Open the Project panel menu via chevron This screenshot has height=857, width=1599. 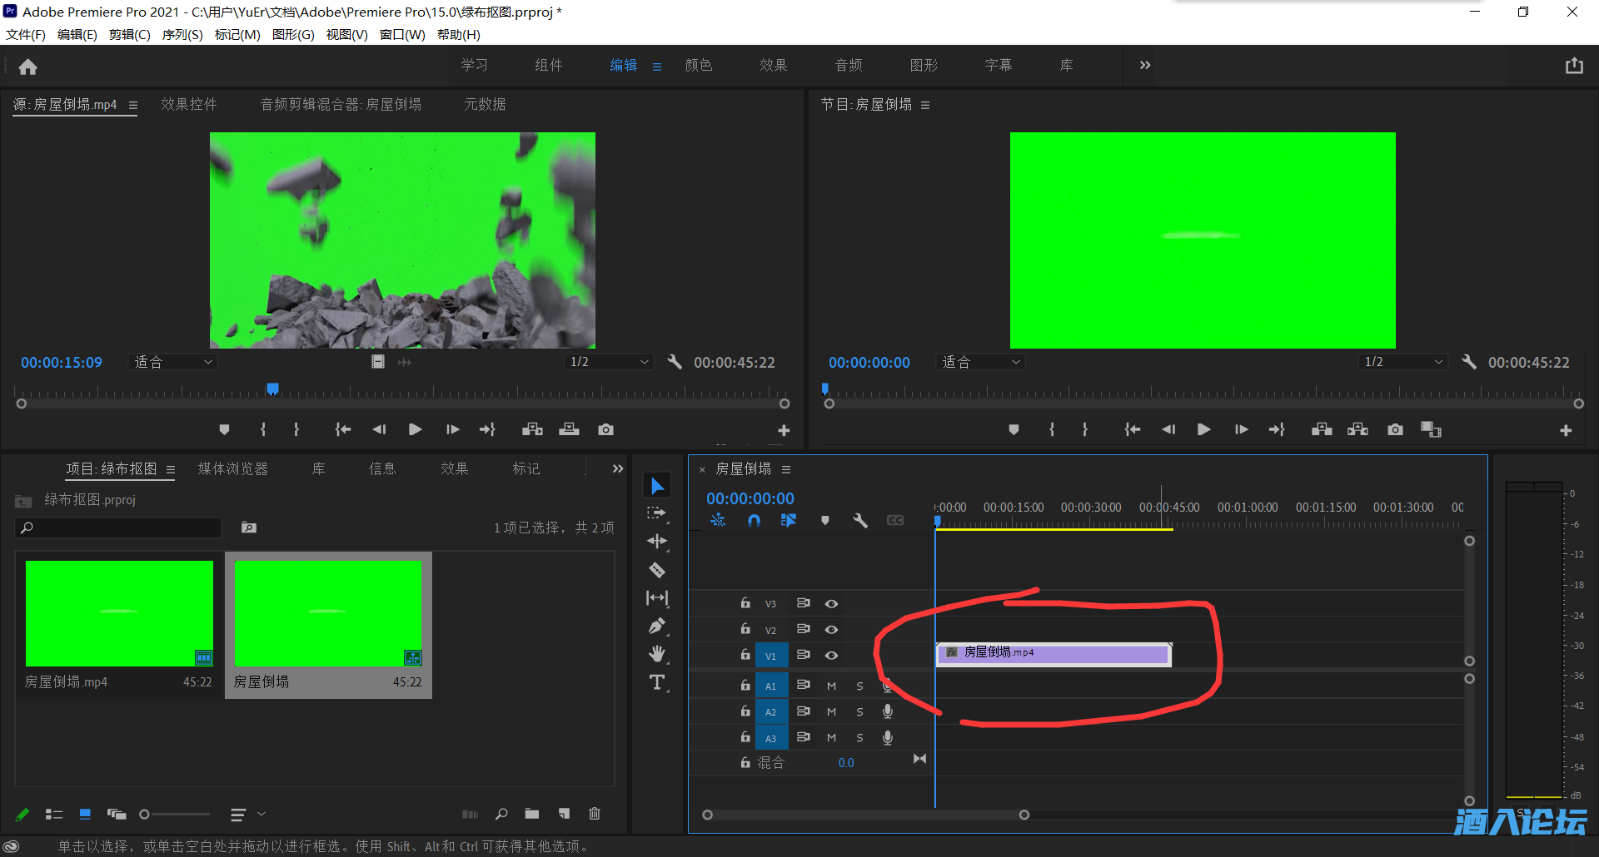tap(616, 468)
